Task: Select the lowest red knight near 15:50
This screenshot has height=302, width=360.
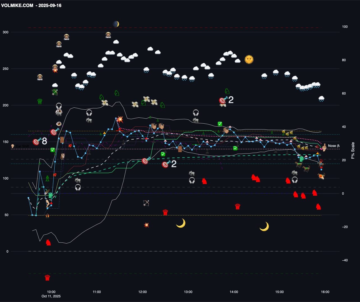Action: (x=319, y=207)
